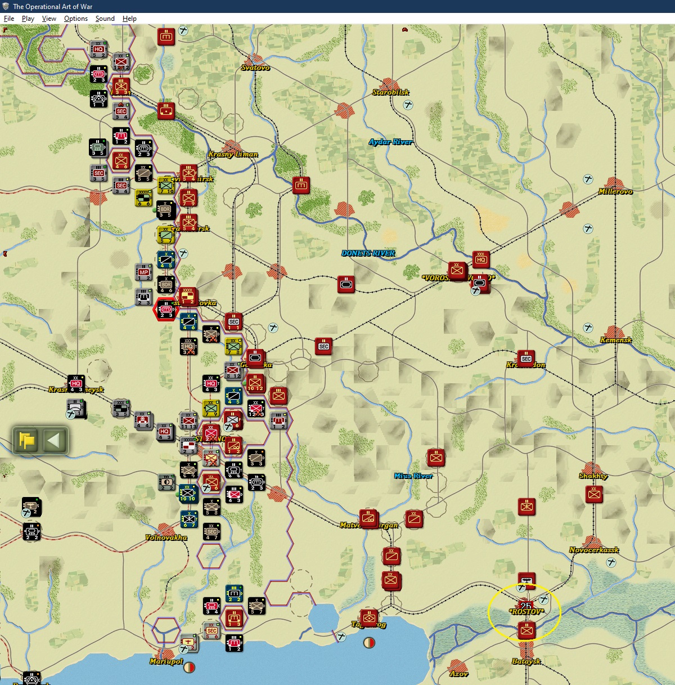Click the airfield icon west of Millerovo
The height and width of the screenshot is (685, 675).
(588, 180)
